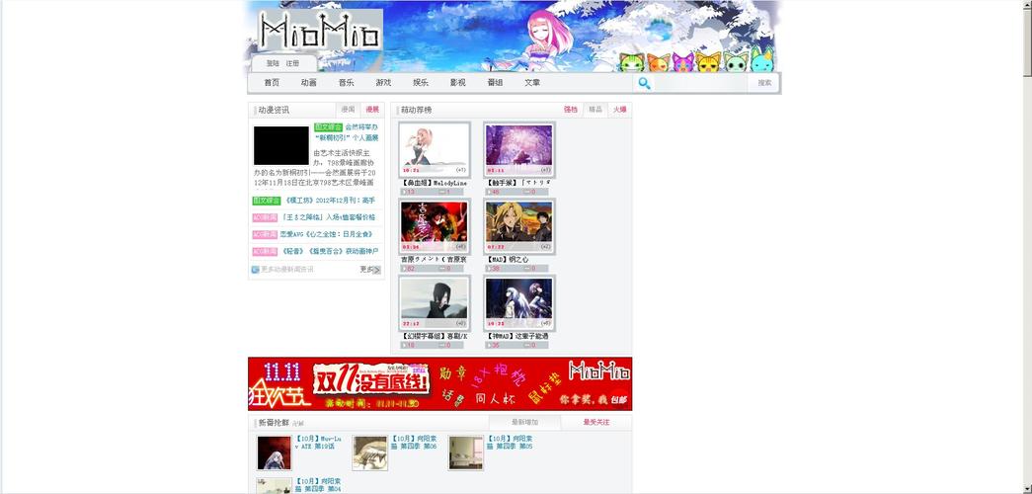Open 娱乐 in the navigation bar
Viewport: 1032px width, 494px height.
(x=421, y=83)
